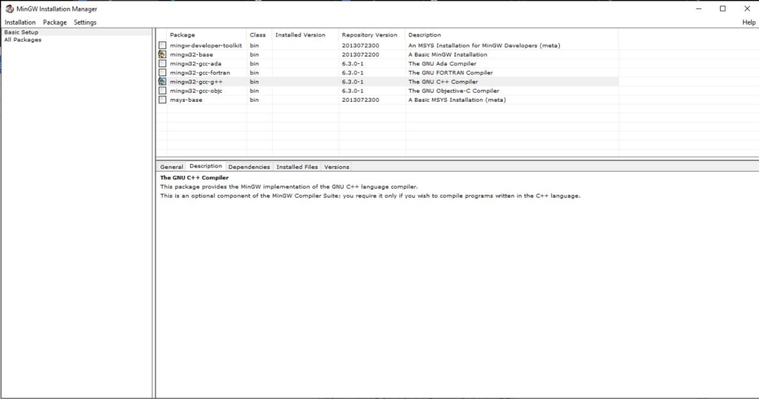
Task: Mark the mingw32-gcc-ada package checkbox
Action: [x=162, y=64]
